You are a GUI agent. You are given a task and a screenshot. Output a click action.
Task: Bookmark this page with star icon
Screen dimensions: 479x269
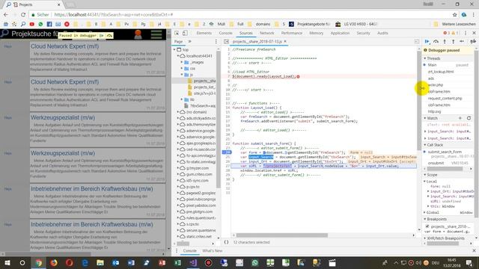tap(454, 14)
